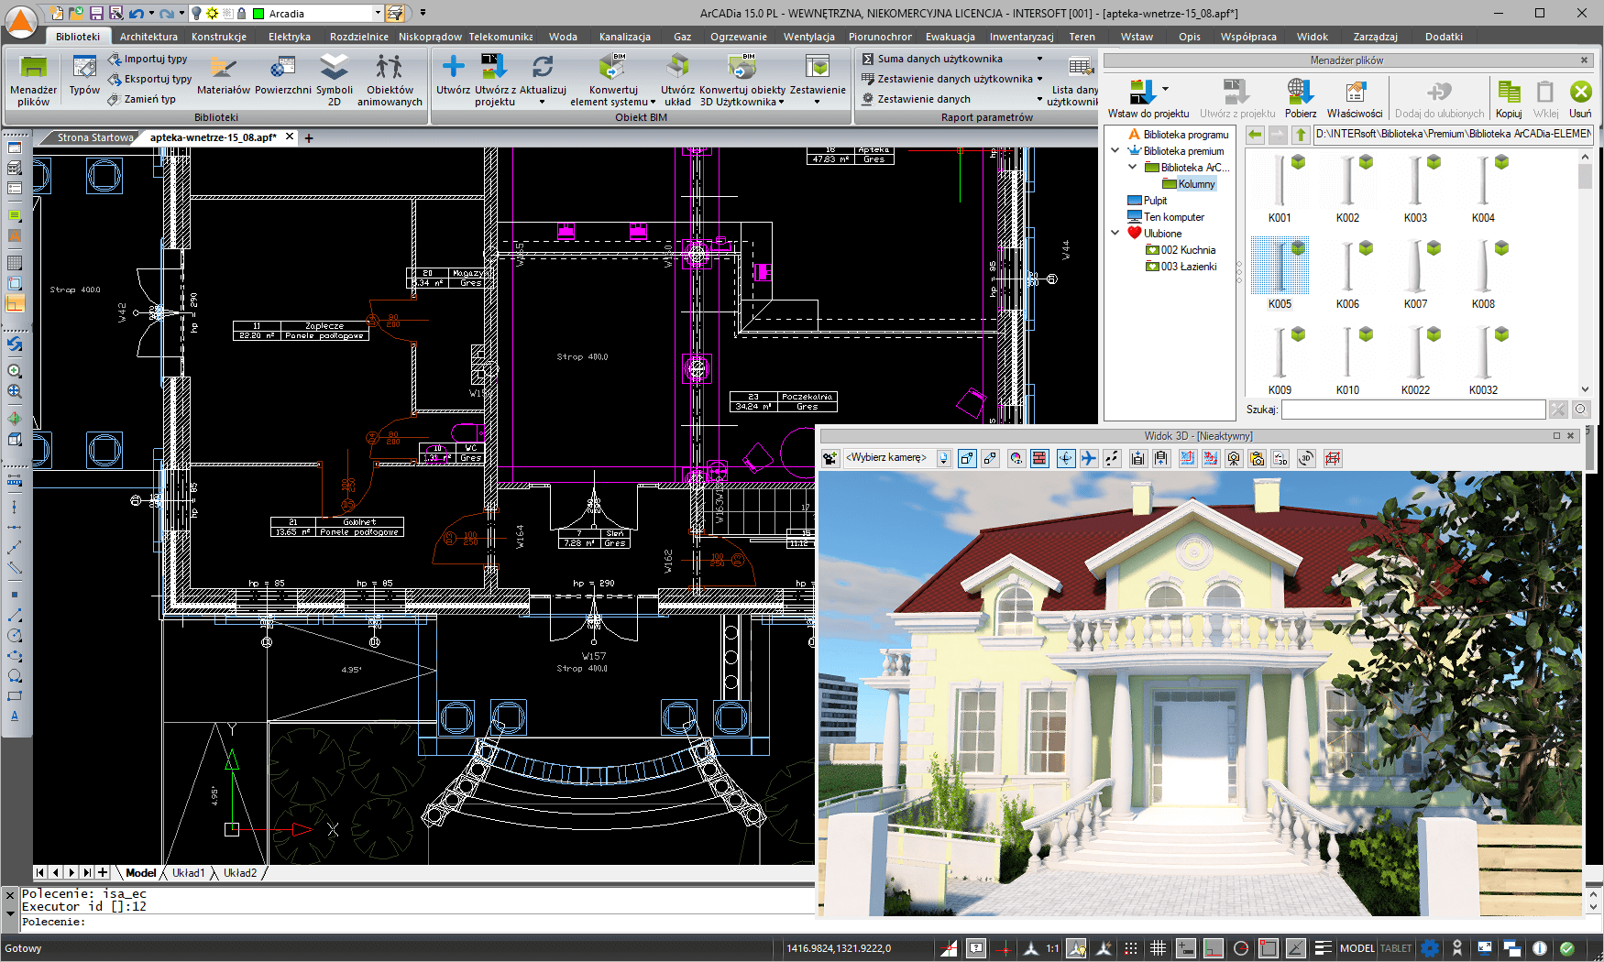This screenshot has height=962, width=1604.
Task: Click Usuń in file manager
Action: pos(1580,99)
